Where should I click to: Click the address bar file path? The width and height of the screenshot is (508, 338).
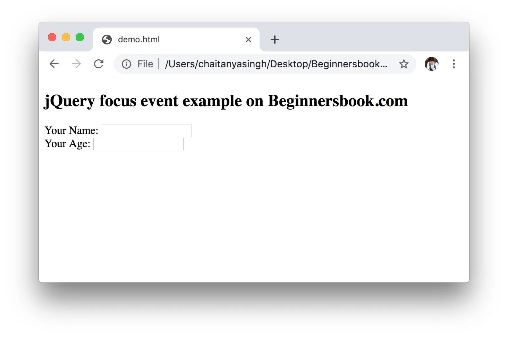(276, 64)
